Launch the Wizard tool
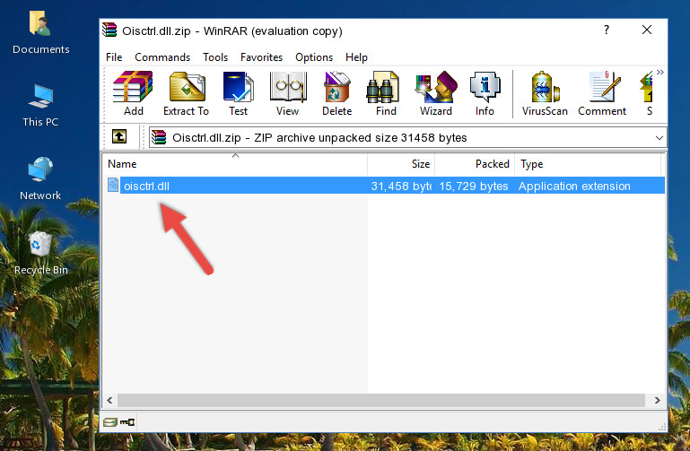 (436, 93)
